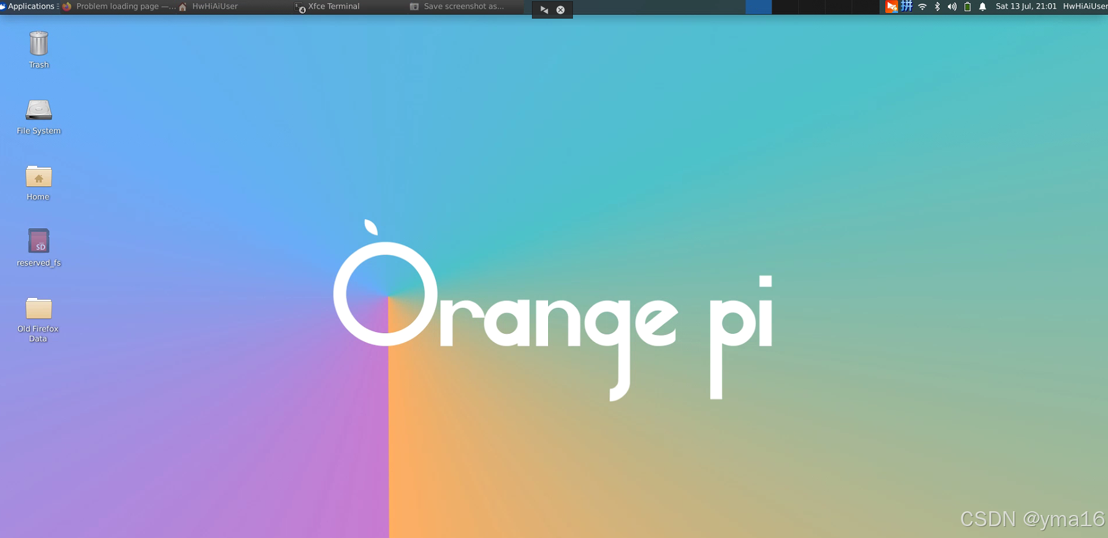Select the highlighted blue workspace in pager
The width and height of the screenshot is (1108, 538).
pyautogui.click(x=759, y=7)
